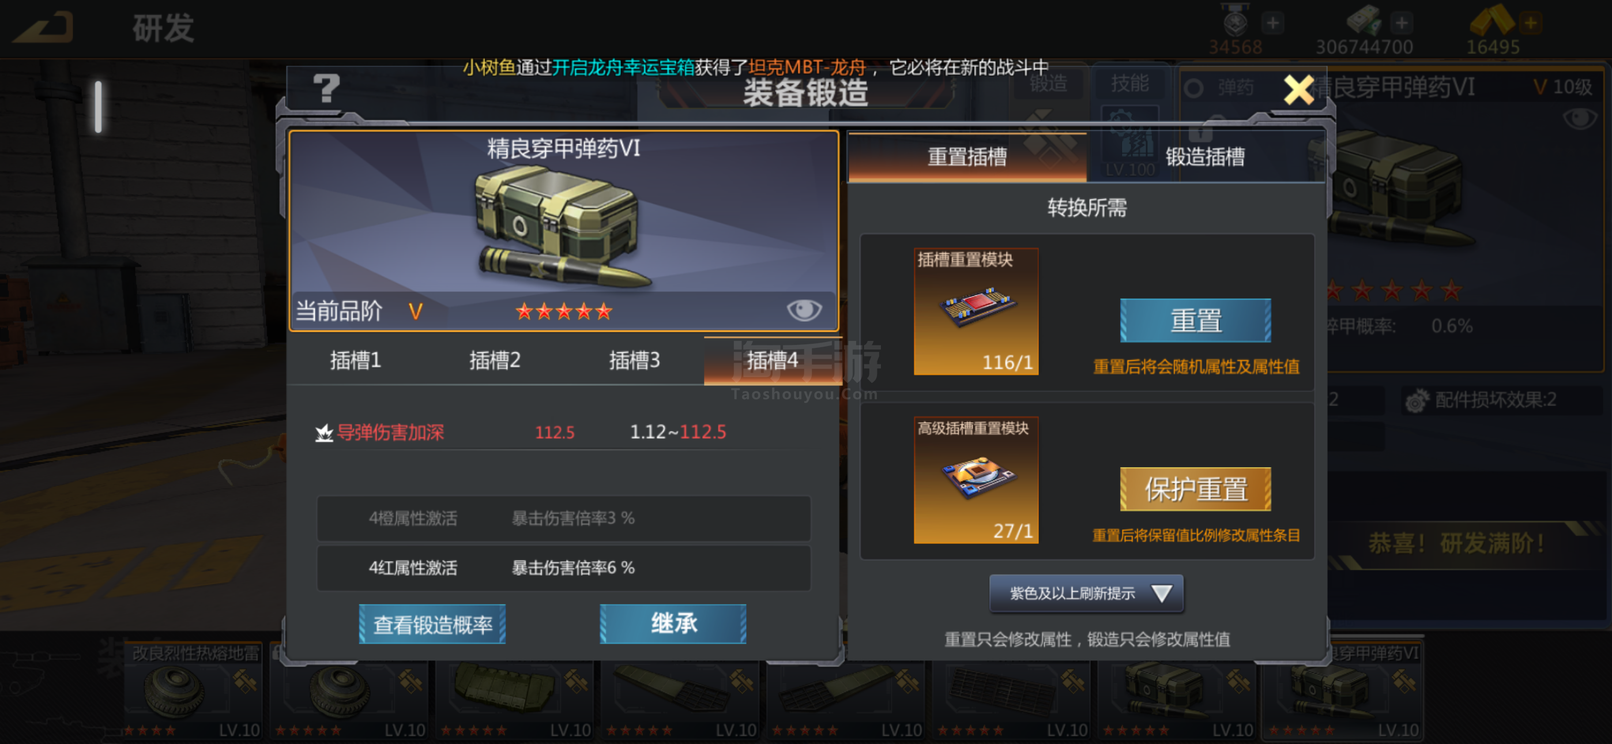The image size is (1612, 744).
Task: Toggle the eye icon in the background panel
Action: pos(1580,119)
